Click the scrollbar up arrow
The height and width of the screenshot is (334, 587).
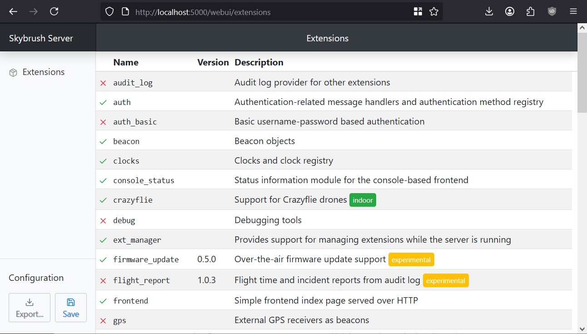coord(582,28)
